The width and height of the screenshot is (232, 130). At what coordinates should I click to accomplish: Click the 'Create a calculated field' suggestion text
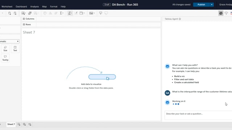[x=186, y=82]
